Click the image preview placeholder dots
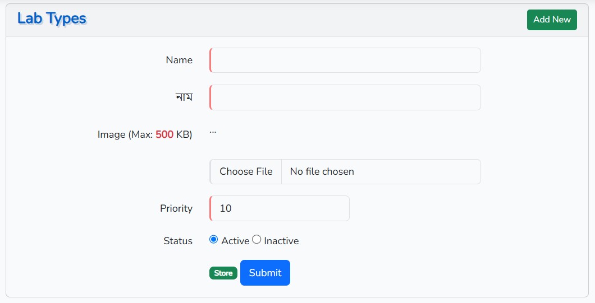This screenshot has width=595, height=303. pyautogui.click(x=213, y=132)
